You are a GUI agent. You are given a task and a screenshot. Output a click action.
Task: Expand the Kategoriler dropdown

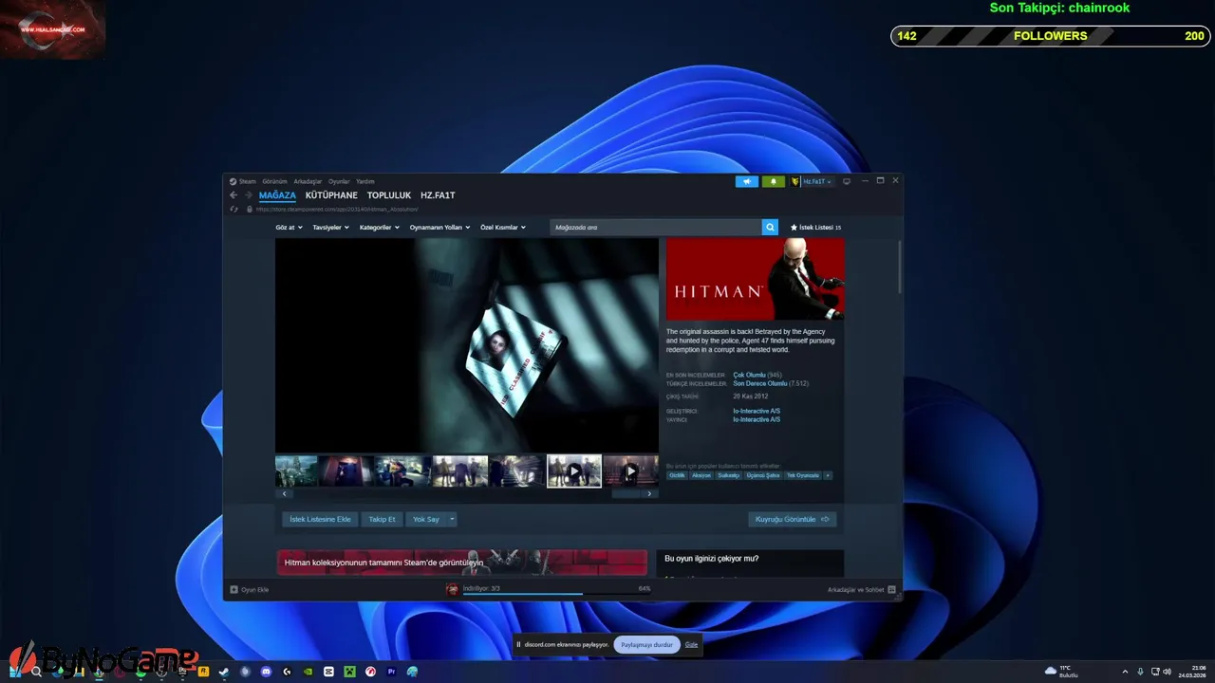coord(380,228)
